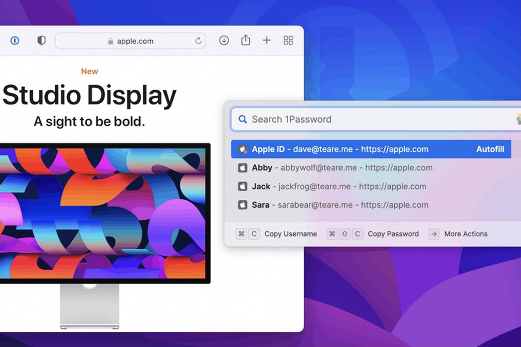Image resolution: width=521 pixels, height=347 pixels.
Task: Open the 1Password extension icon in Safari toolbar
Action: click(x=15, y=40)
